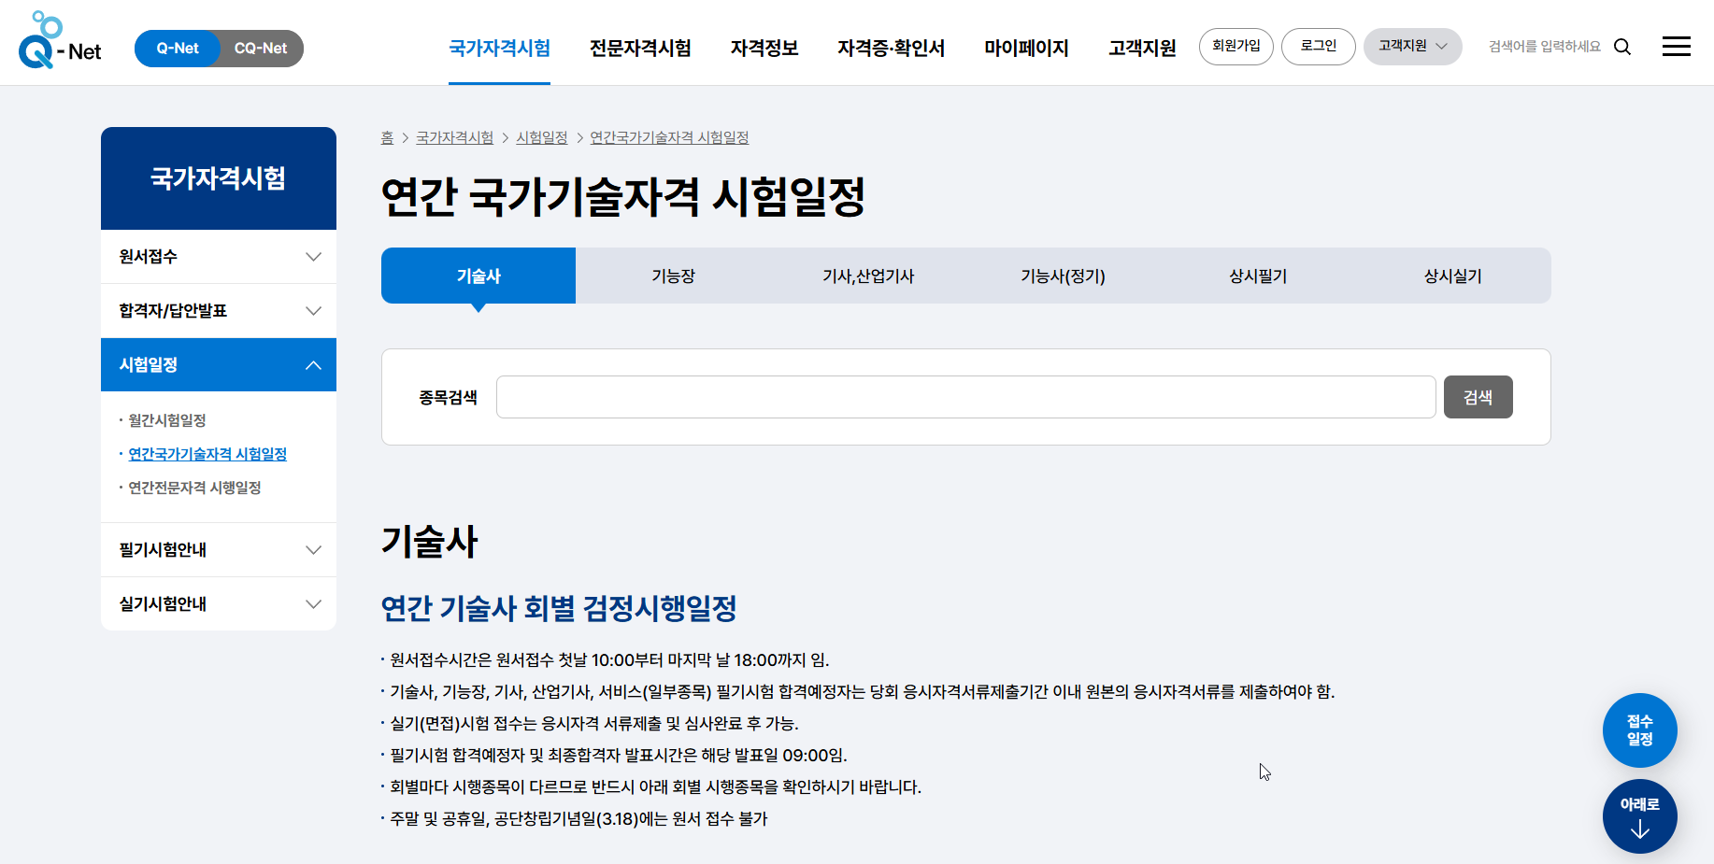Expand the 필기시험안내 sidebar section

click(218, 550)
